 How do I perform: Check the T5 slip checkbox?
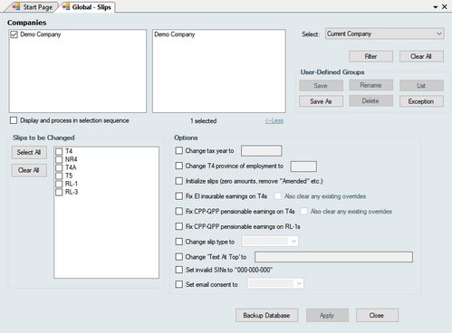pyautogui.click(x=59, y=176)
